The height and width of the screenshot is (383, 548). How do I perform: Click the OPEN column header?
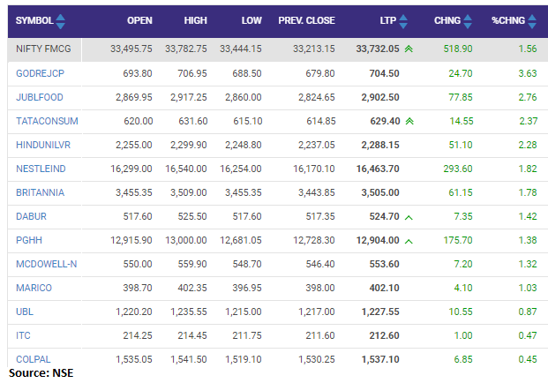coord(139,19)
